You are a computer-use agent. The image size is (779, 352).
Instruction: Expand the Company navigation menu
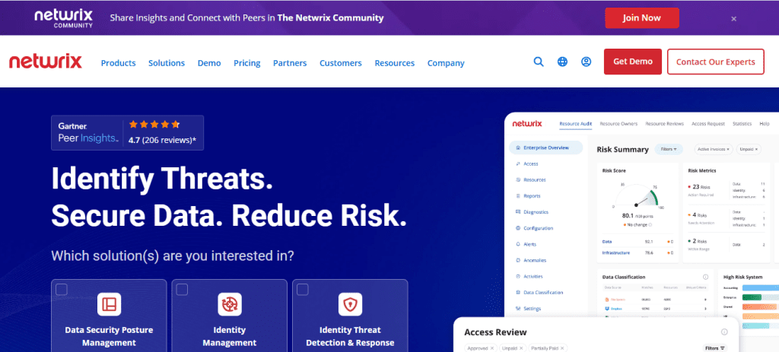446,63
